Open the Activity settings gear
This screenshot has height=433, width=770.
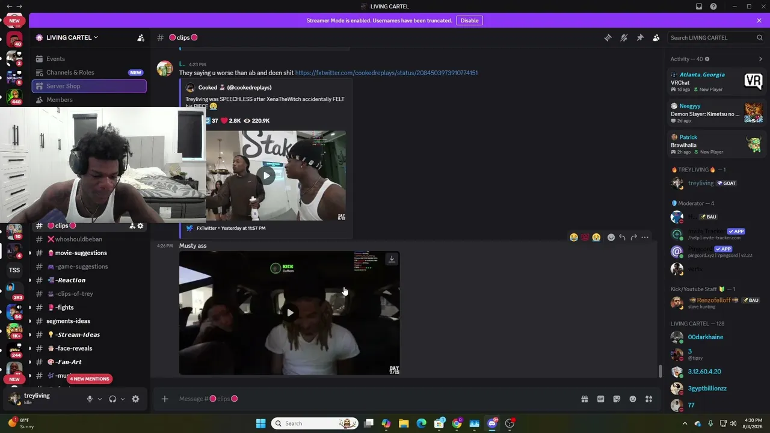click(x=707, y=59)
